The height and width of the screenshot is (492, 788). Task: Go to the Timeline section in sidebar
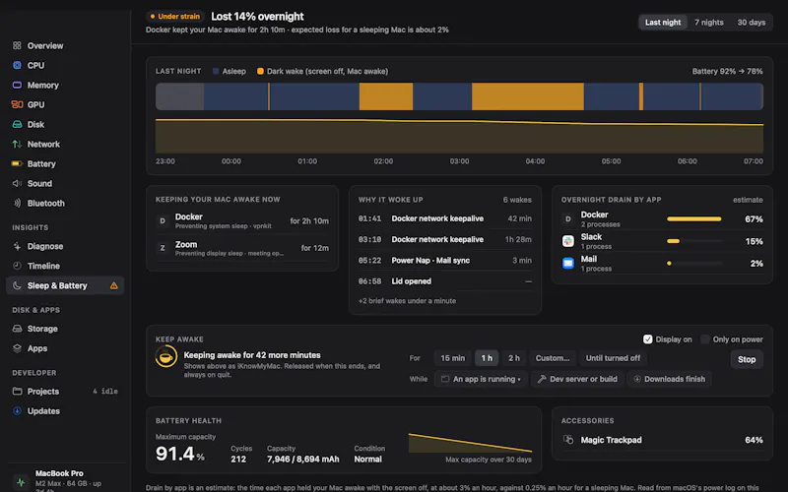tap(65, 266)
